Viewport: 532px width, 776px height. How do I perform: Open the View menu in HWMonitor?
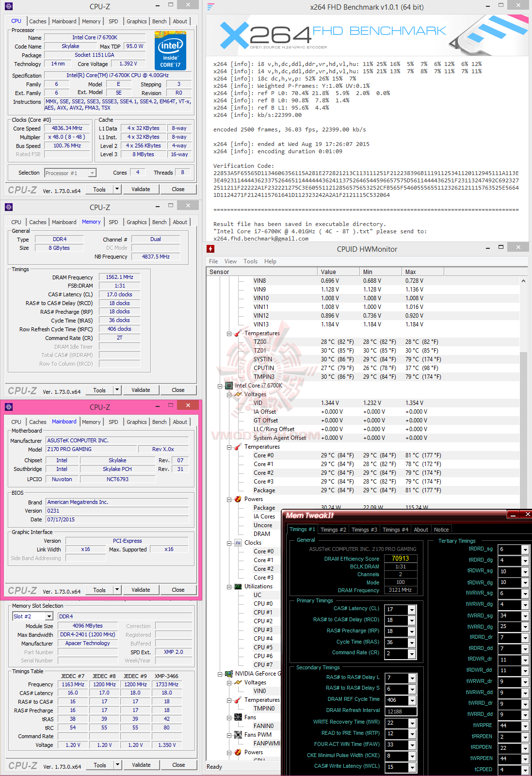pyautogui.click(x=231, y=261)
